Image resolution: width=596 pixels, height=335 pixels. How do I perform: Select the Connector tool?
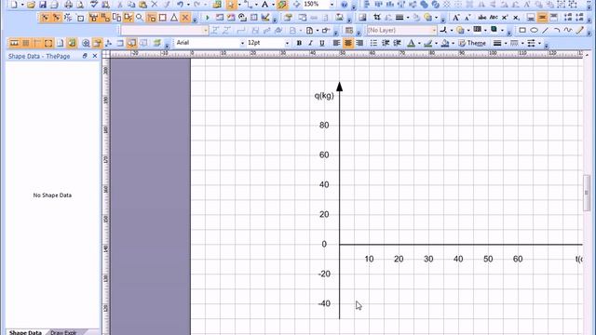click(x=249, y=5)
